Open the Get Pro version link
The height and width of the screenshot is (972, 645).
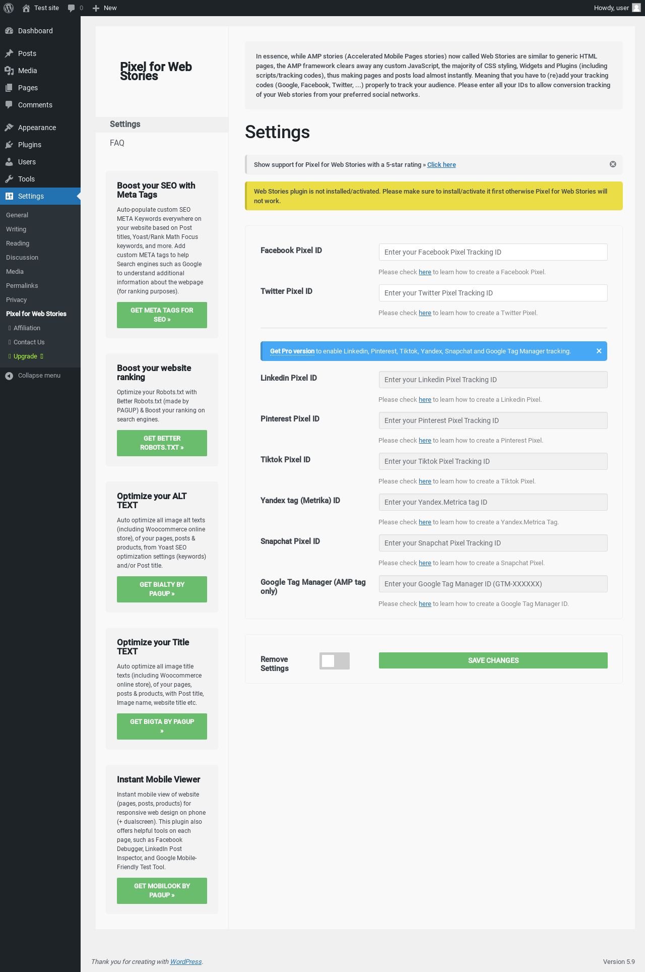click(x=292, y=351)
